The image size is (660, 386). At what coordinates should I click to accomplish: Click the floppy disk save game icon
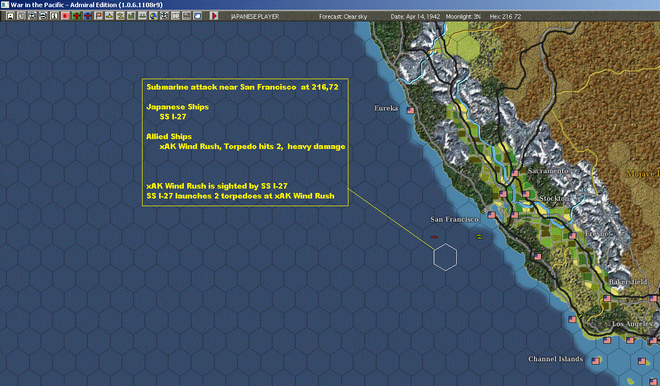coord(10,16)
